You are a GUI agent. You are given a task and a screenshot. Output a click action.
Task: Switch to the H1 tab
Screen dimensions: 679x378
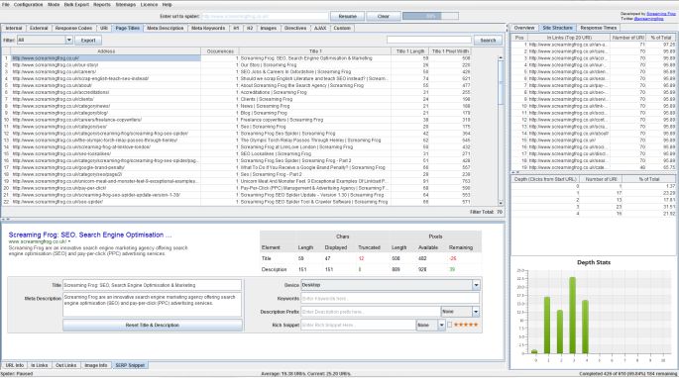tap(236, 28)
